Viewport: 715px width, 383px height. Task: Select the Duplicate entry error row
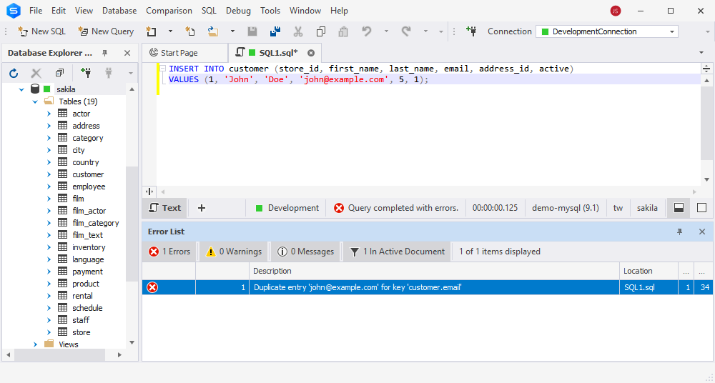click(x=428, y=287)
